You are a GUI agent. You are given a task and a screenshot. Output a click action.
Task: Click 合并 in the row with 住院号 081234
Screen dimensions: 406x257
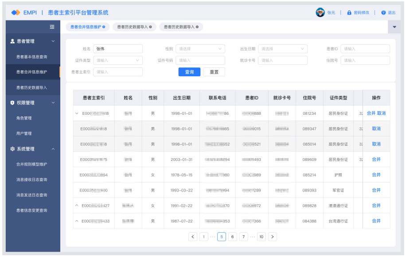point(371,113)
